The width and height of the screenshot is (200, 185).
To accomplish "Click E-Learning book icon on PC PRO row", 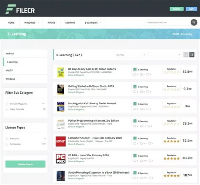I will pos(135,156).
